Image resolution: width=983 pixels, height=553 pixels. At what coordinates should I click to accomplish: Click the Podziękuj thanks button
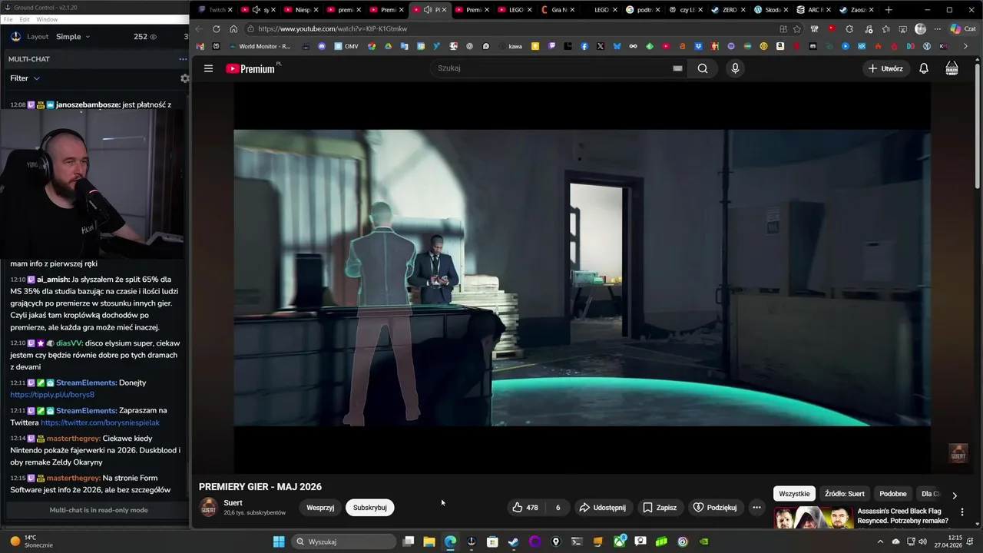(x=715, y=508)
